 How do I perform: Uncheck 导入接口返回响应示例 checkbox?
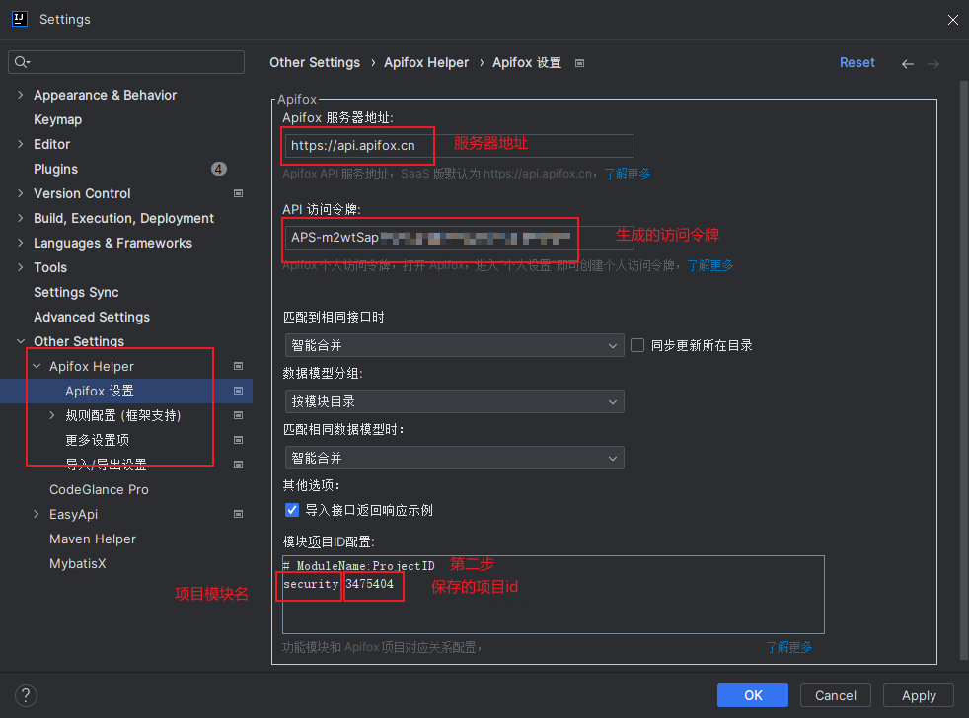click(292, 510)
